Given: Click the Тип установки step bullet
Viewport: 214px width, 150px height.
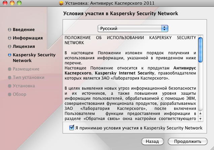Looking at the screenshot, I should 9,78.
